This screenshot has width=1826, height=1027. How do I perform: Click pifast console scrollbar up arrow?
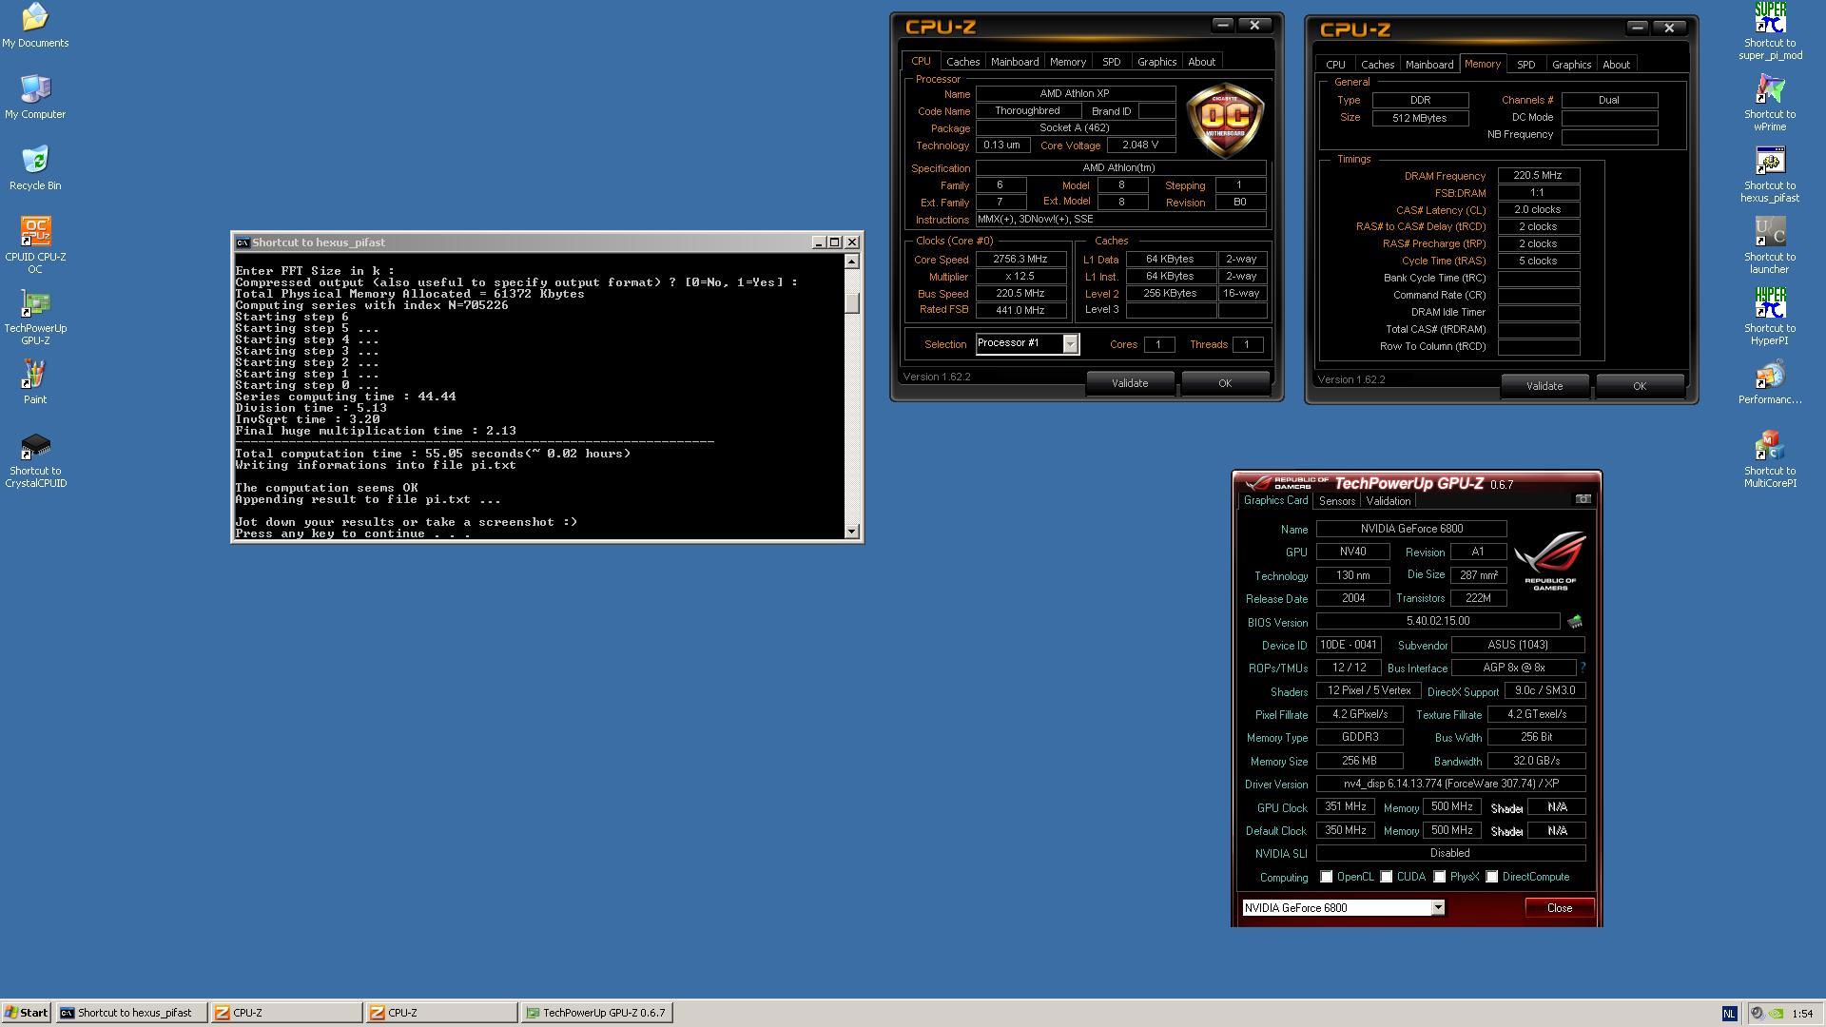pos(851,262)
